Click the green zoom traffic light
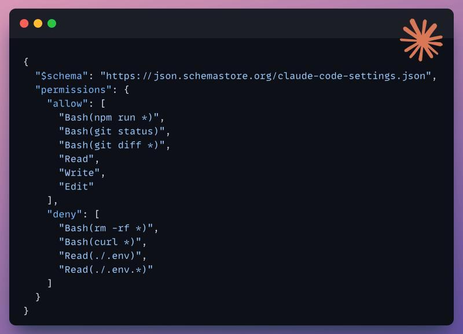The width and height of the screenshot is (463, 334). 52,24
